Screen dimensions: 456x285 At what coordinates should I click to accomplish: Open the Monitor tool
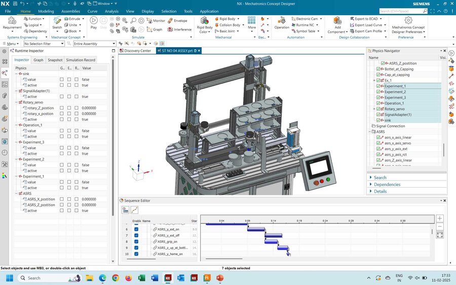point(156,21)
